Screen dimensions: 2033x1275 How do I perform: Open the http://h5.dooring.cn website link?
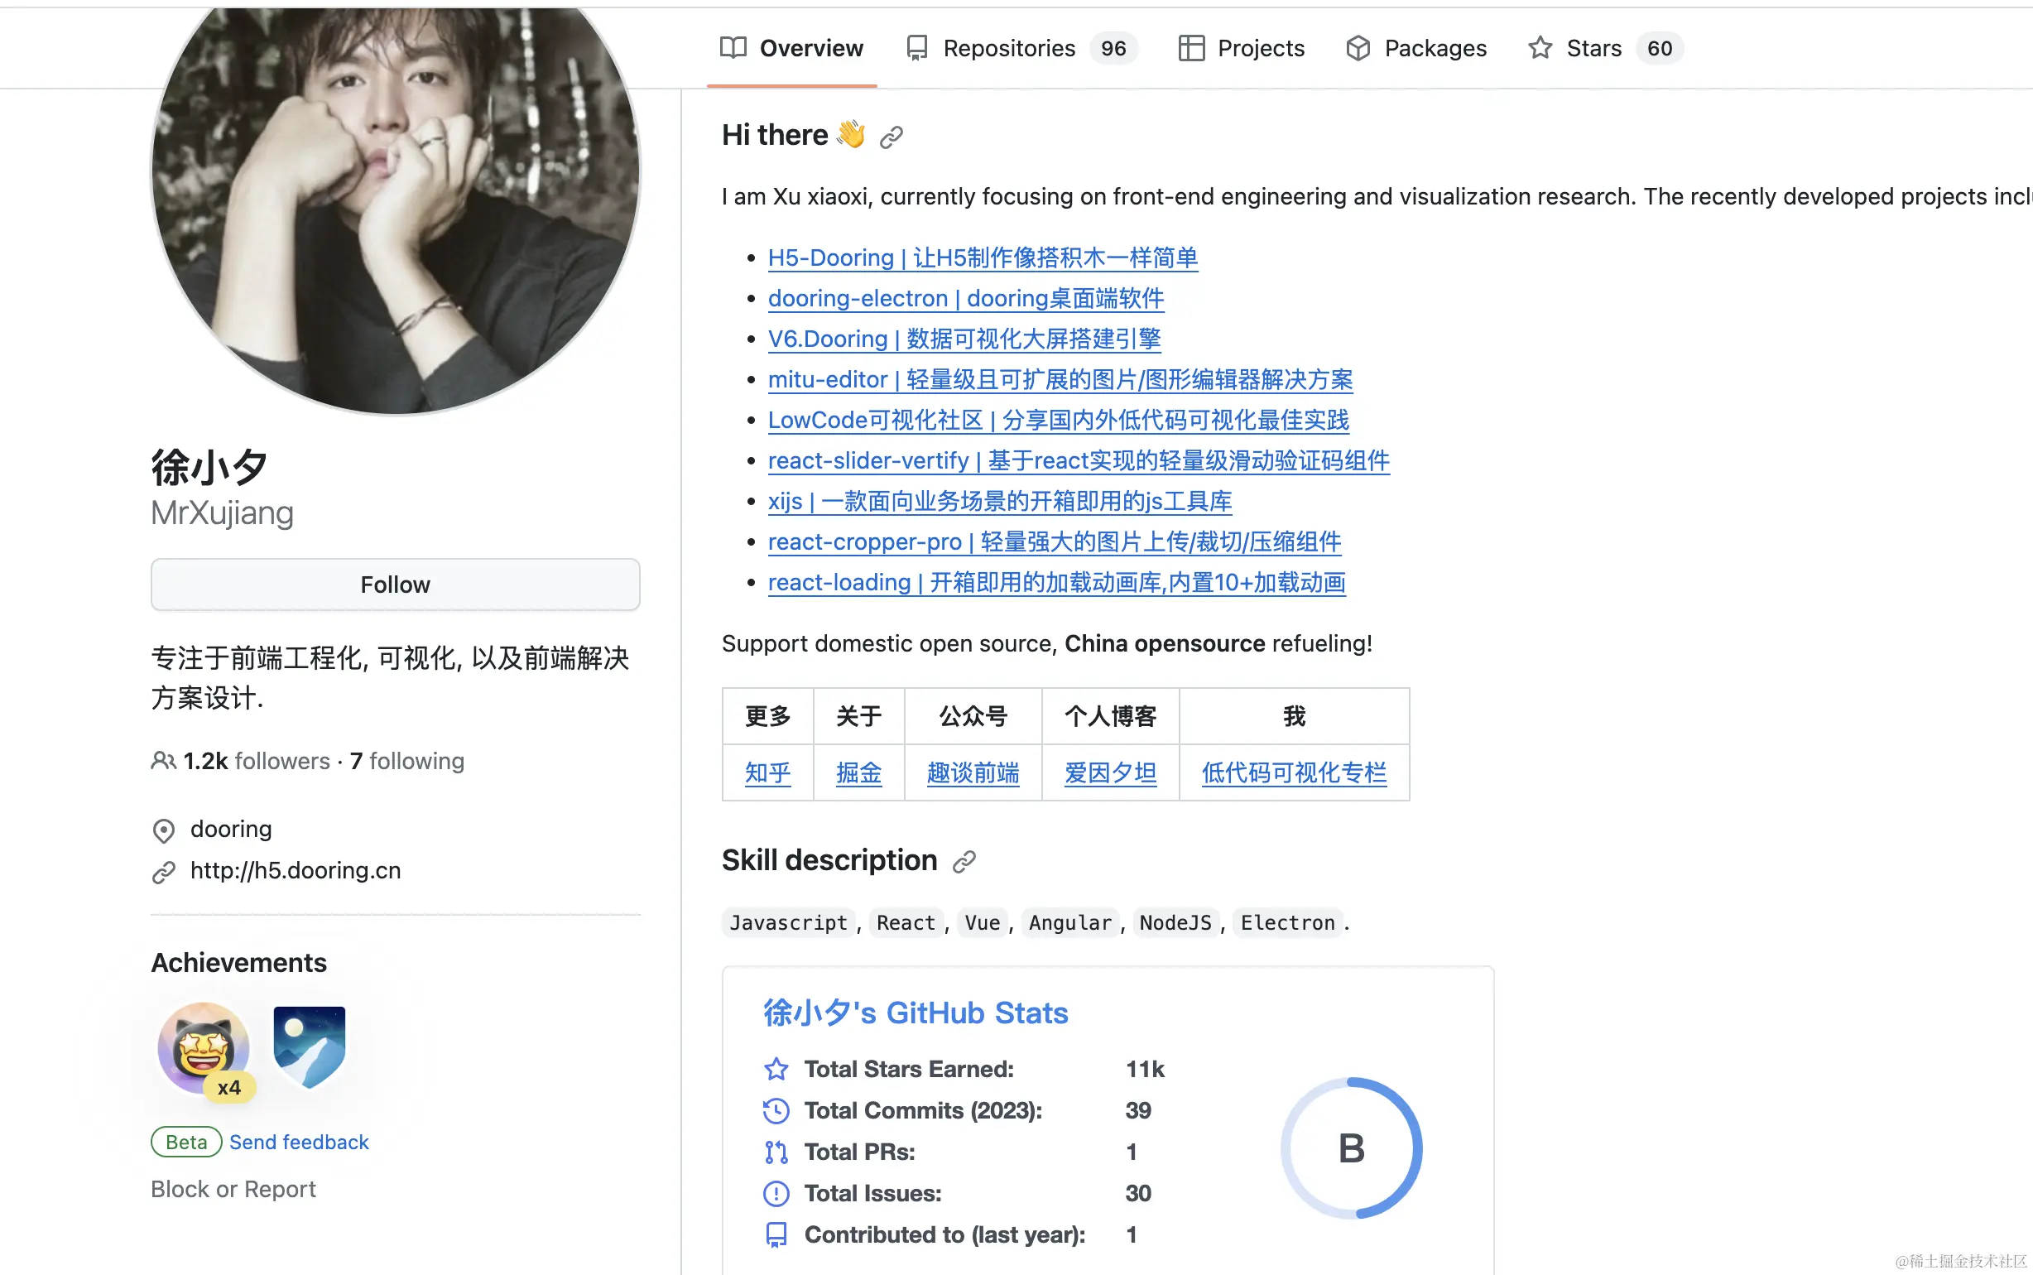pyautogui.click(x=296, y=870)
